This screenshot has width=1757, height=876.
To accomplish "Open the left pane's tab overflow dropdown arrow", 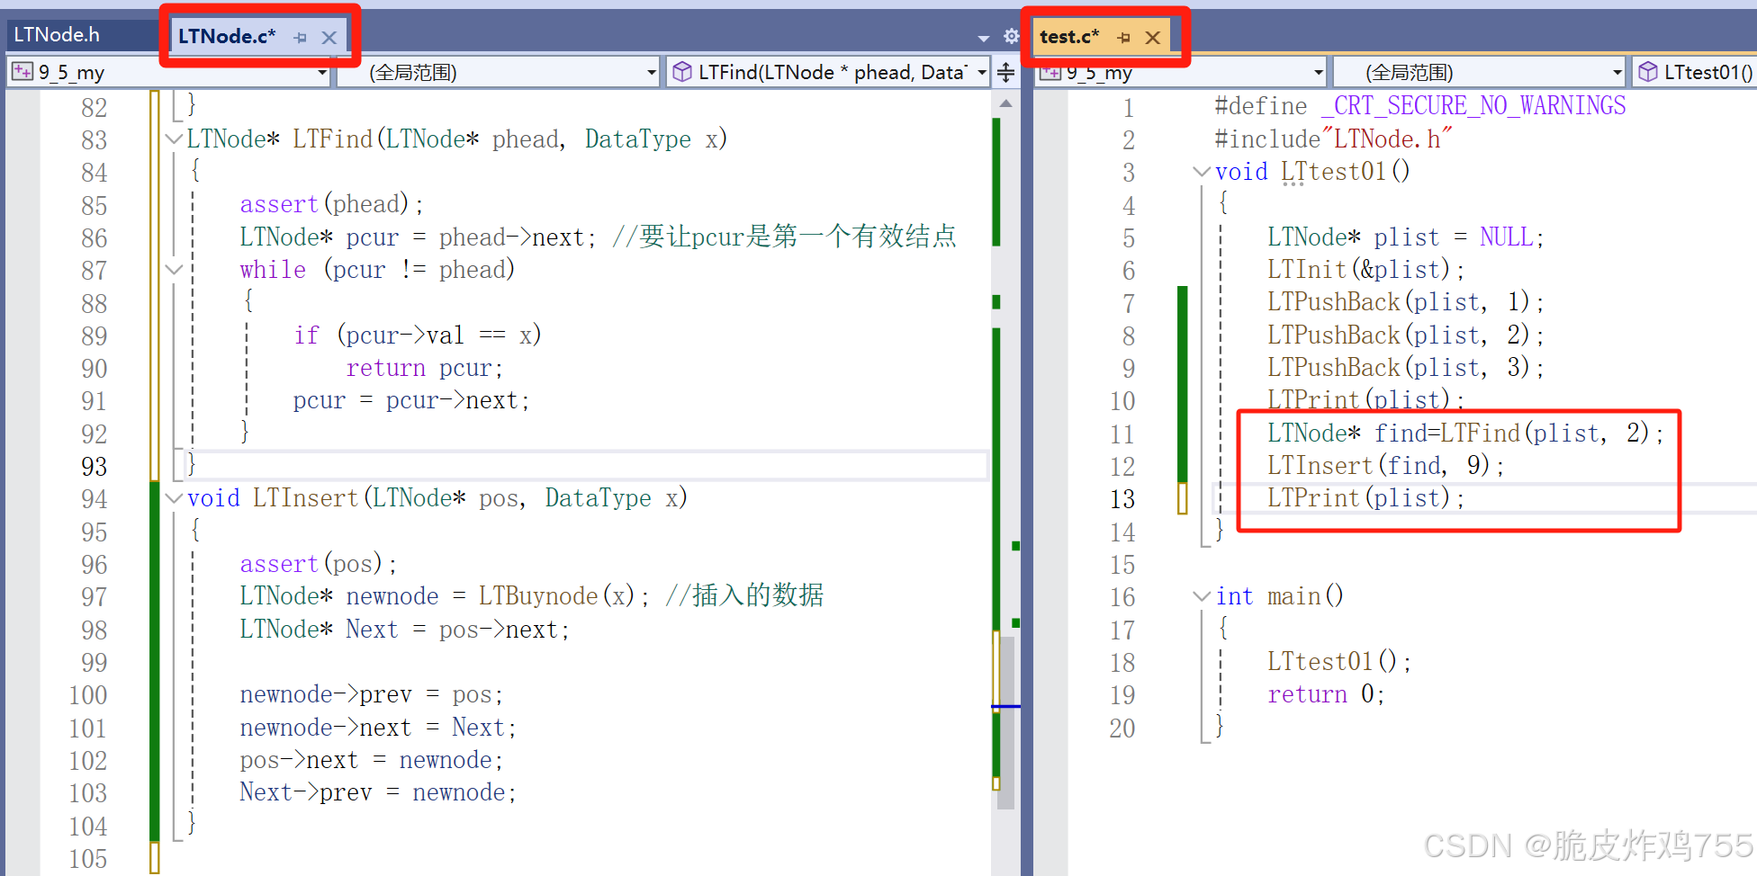I will click(x=983, y=38).
